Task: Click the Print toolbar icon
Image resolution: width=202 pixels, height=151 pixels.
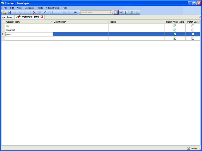Action: pos(14,13)
